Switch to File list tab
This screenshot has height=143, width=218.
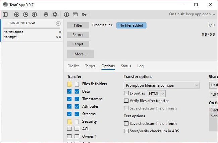pos(73,66)
